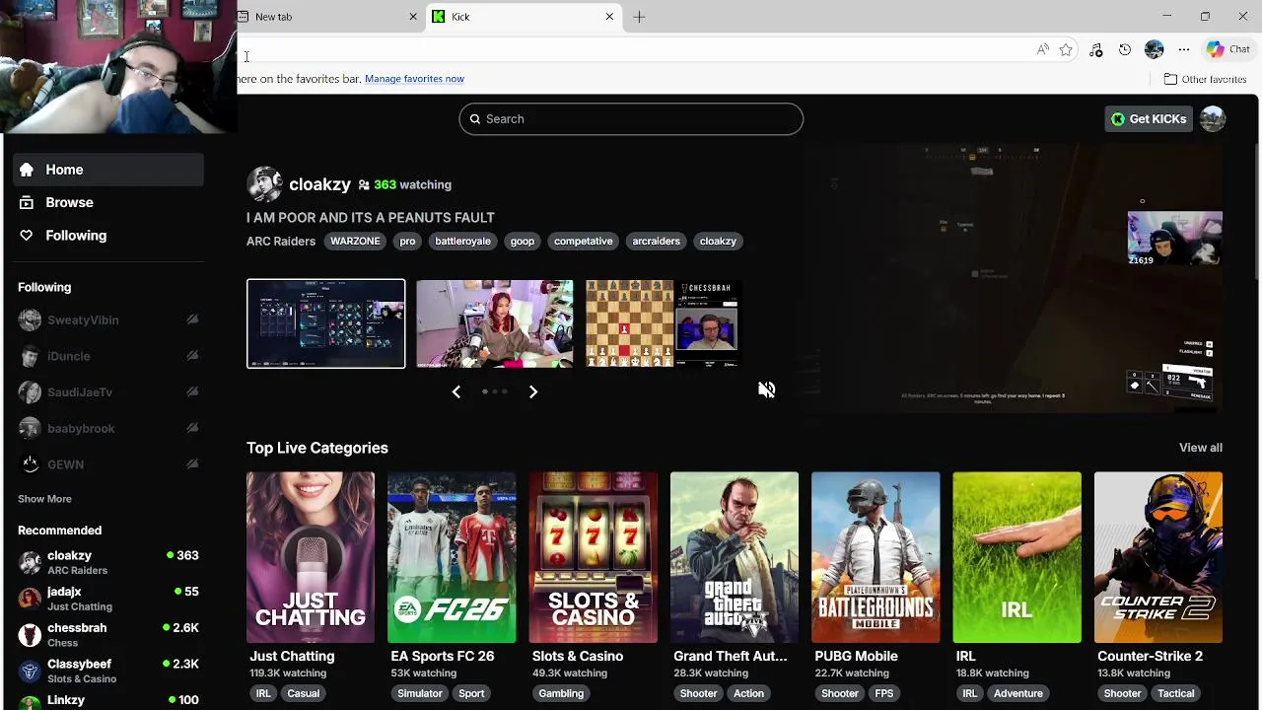Click the Tactical tag under Counter-Strike 2
Image resolution: width=1262 pixels, height=710 pixels.
coord(1175,693)
